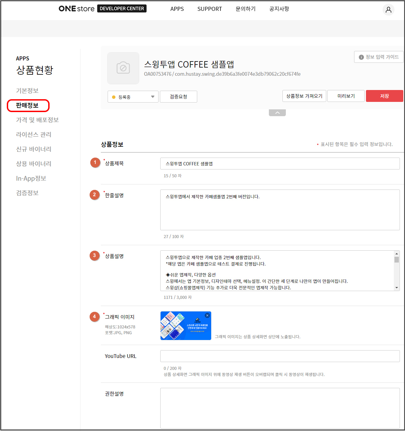The height and width of the screenshot is (431, 405).
Task: Click the red 저장 save button
Action: (384, 96)
